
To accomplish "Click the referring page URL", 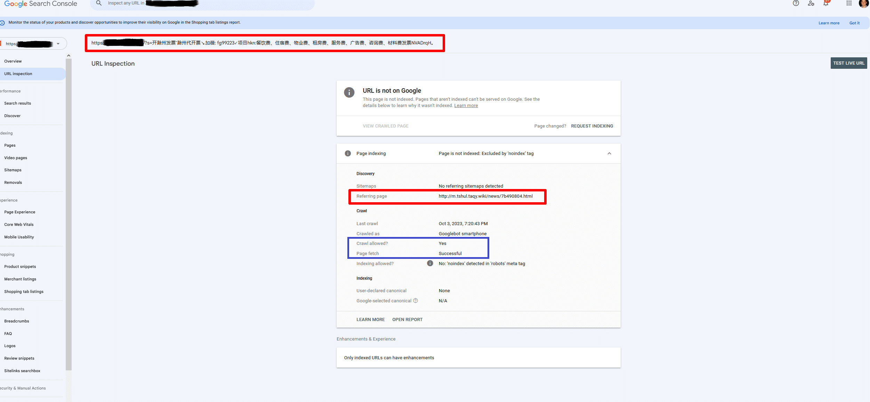I will coord(485,196).
